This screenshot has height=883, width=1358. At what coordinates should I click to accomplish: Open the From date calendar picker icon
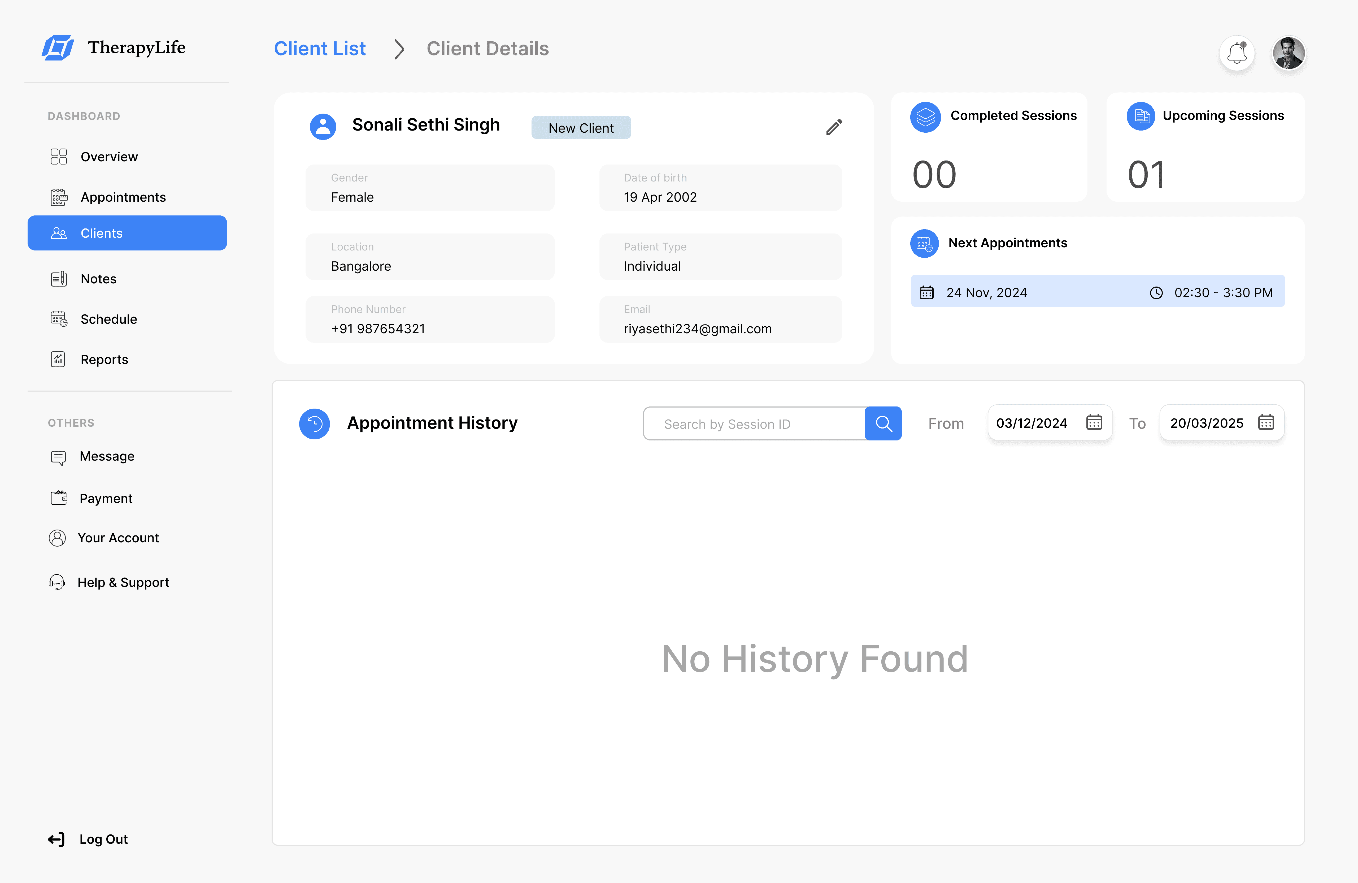point(1094,422)
